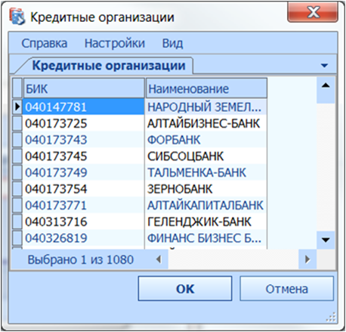This screenshot has height=332, width=346.
Task: Select the СИБСОЦБАНК row
Action: [x=140, y=156]
